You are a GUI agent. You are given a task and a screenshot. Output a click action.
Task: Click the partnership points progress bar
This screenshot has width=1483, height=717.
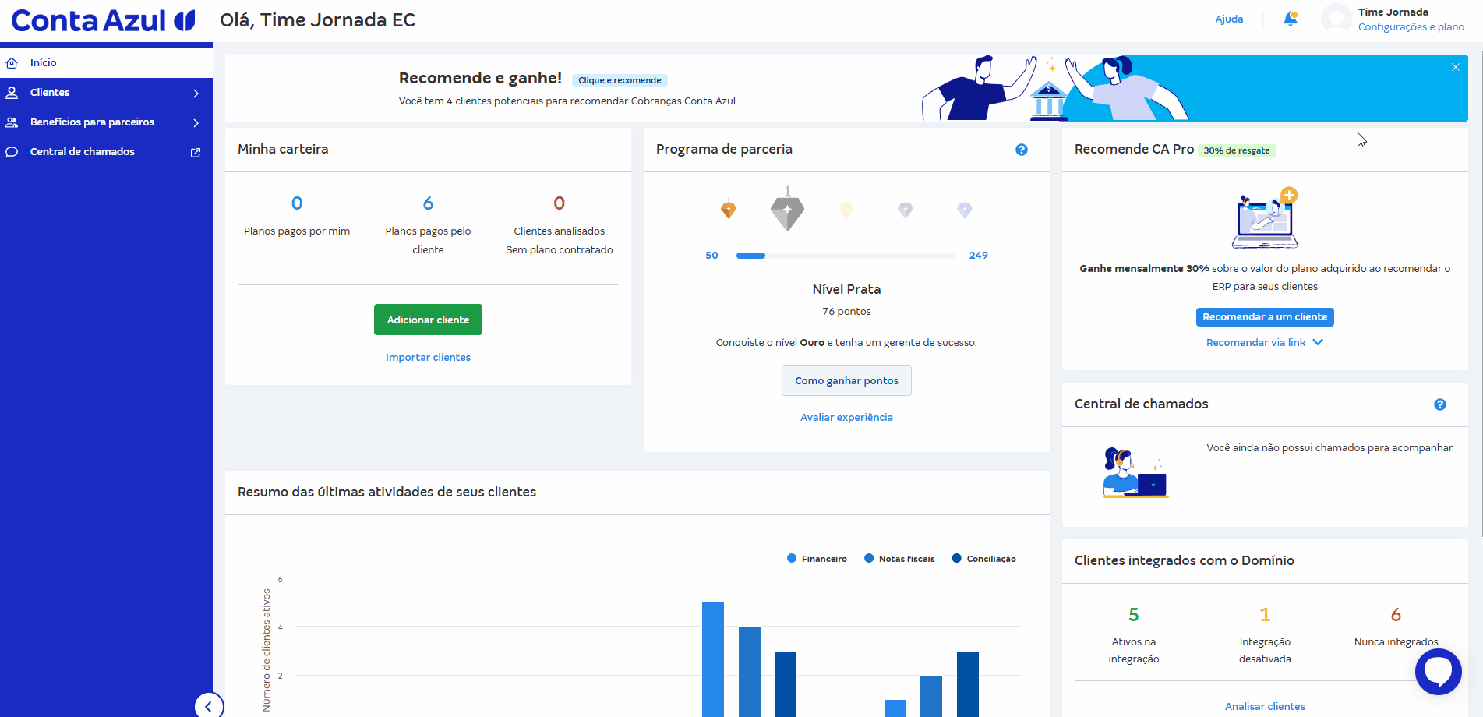[846, 256]
